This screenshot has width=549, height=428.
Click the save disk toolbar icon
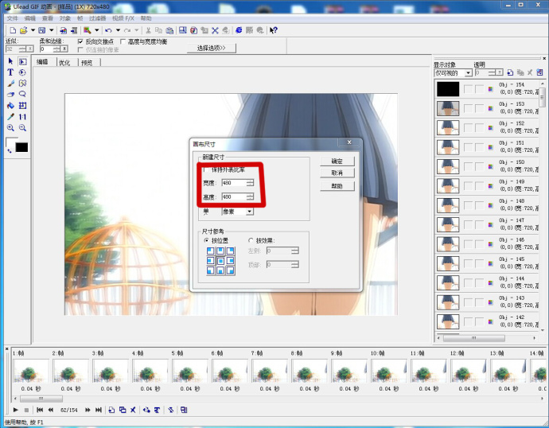pos(41,30)
